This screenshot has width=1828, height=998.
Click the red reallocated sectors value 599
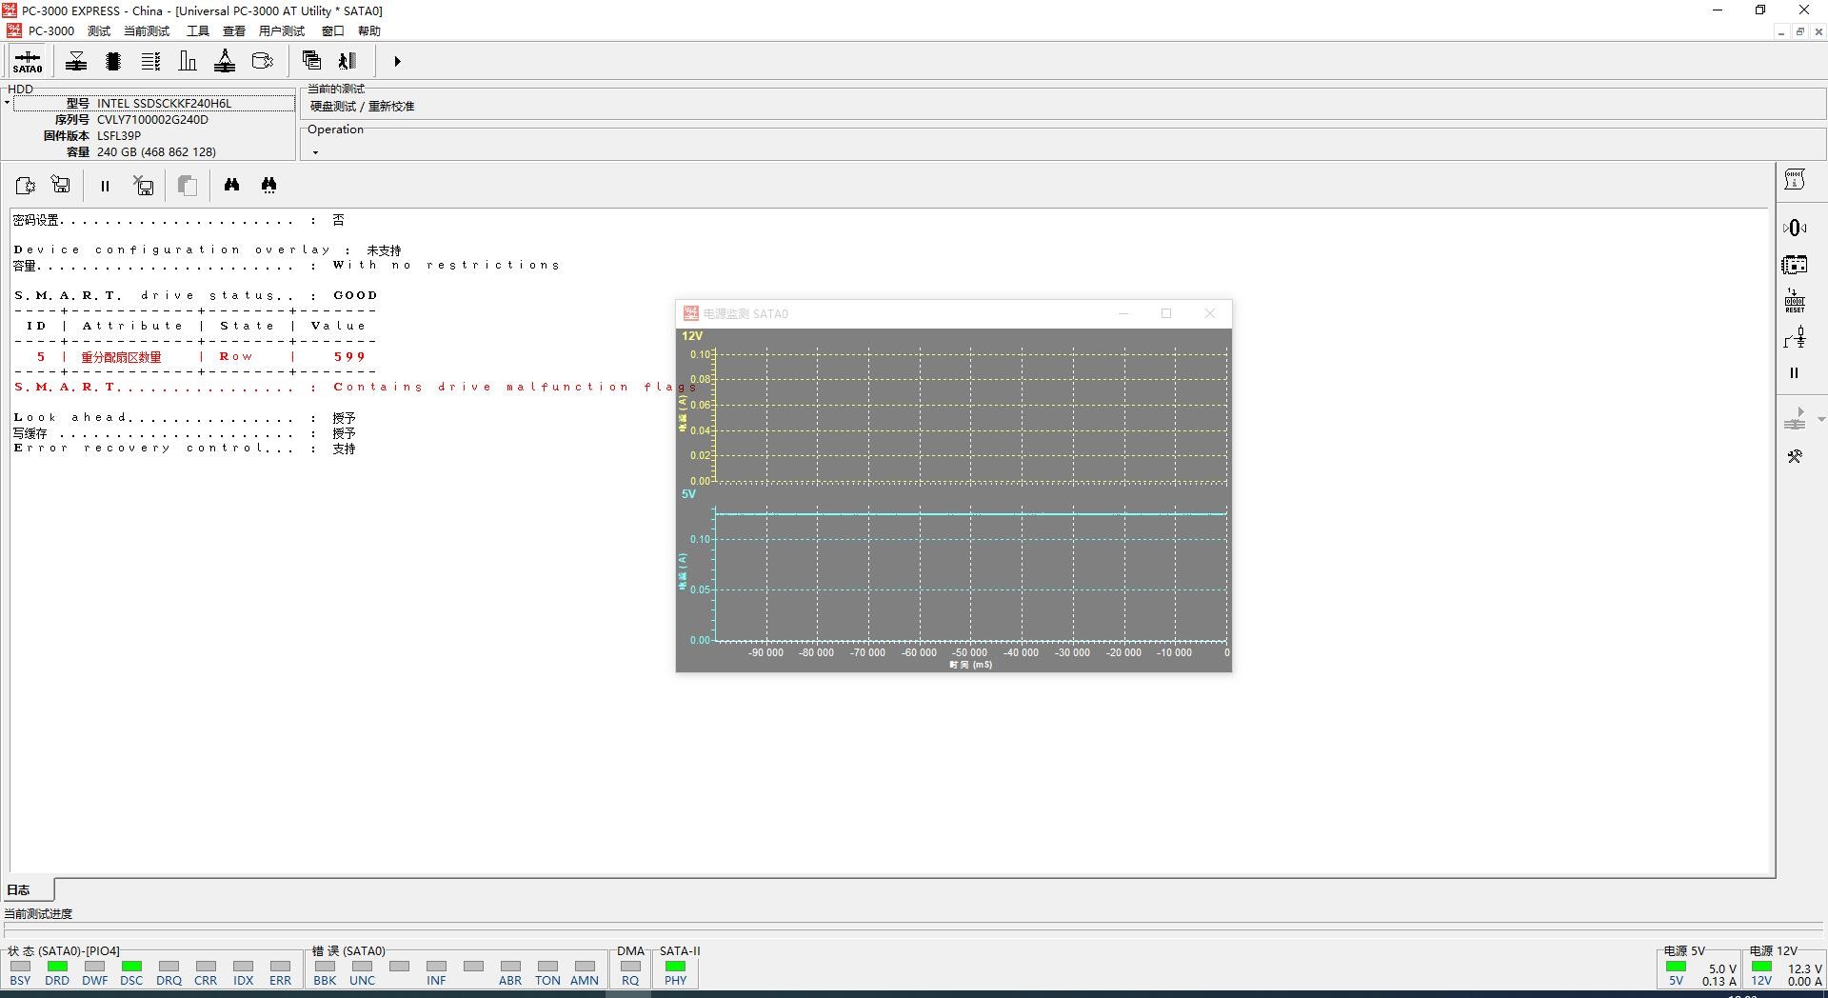[349, 356]
